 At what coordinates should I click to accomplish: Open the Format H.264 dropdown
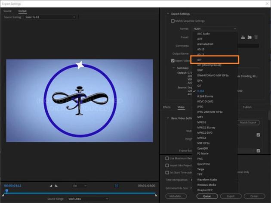[215, 29]
